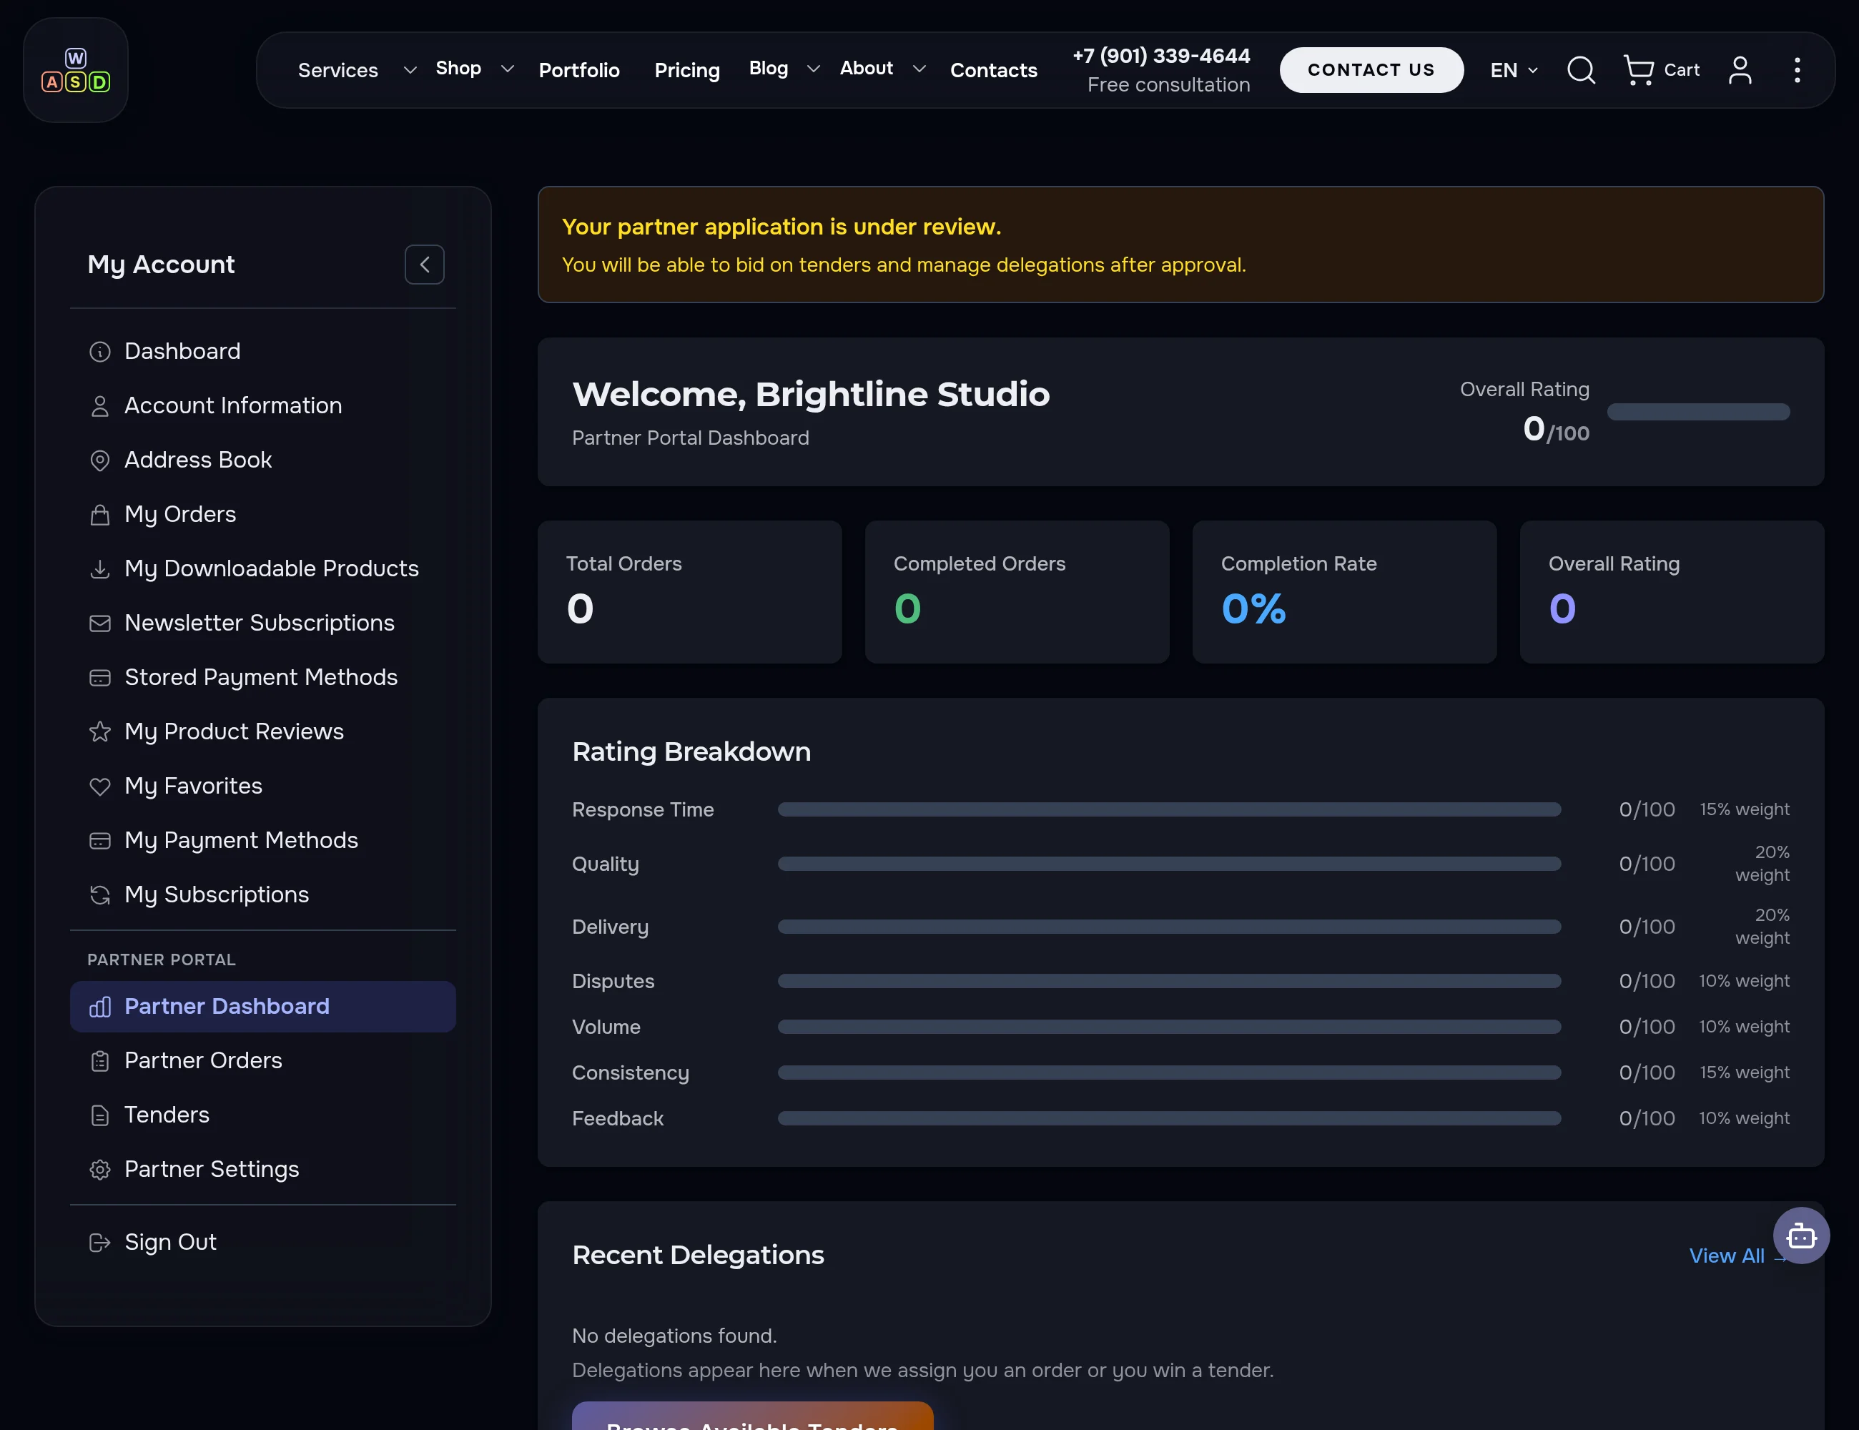The height and width of the screenshot is (1430, 1859).
Task: Expand the Services dropdown chevron
Action: 410,70
